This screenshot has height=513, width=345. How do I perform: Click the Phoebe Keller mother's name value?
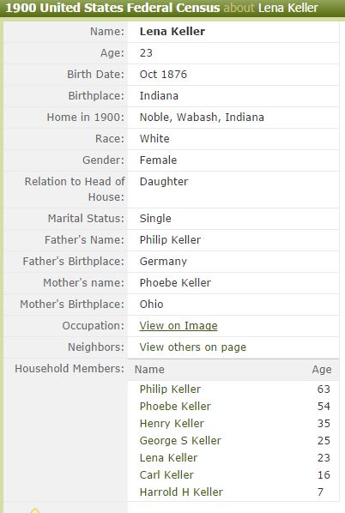click(175, 283)
